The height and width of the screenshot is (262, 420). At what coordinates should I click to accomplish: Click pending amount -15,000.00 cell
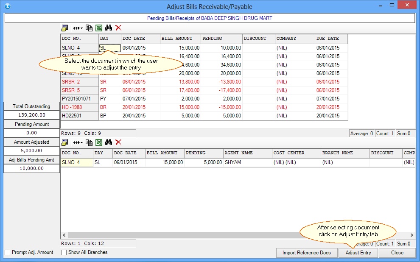point(222,107)
